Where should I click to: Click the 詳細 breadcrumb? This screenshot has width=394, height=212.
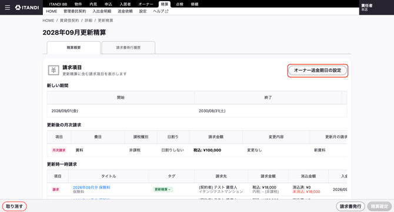click(x=88, y=21)
